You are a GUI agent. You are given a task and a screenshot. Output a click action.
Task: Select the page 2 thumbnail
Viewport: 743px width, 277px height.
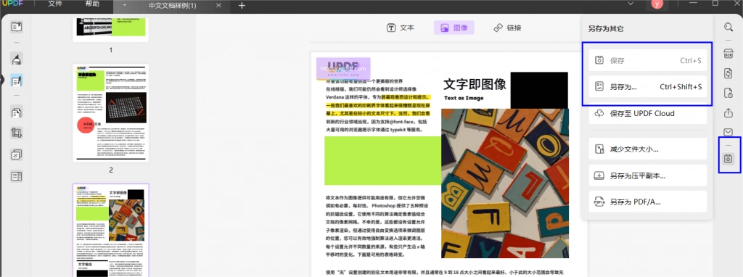(111, 112)
